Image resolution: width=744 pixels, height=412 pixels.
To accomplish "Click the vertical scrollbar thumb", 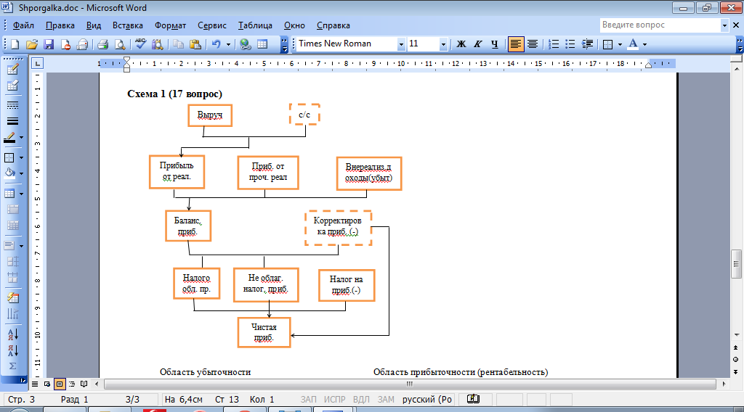I will [x=736, y=264].
